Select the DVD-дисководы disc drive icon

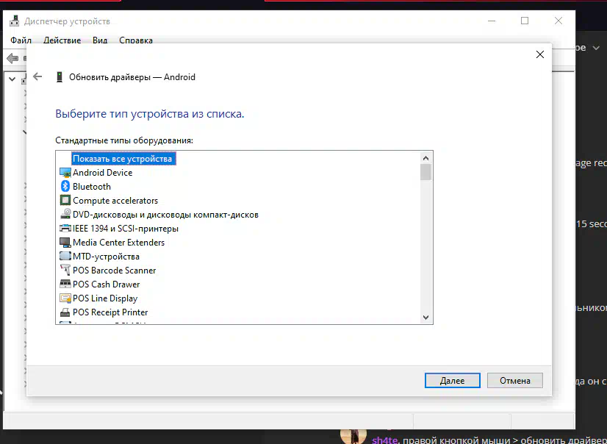point(65,215)
